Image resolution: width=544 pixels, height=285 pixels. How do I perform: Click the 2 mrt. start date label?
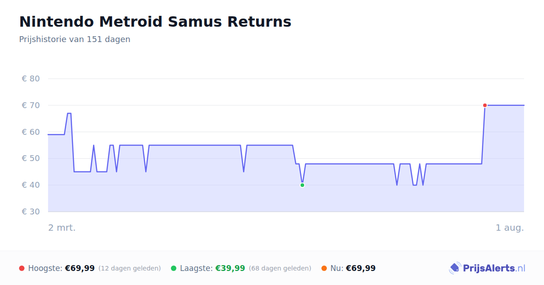[62, 228]
